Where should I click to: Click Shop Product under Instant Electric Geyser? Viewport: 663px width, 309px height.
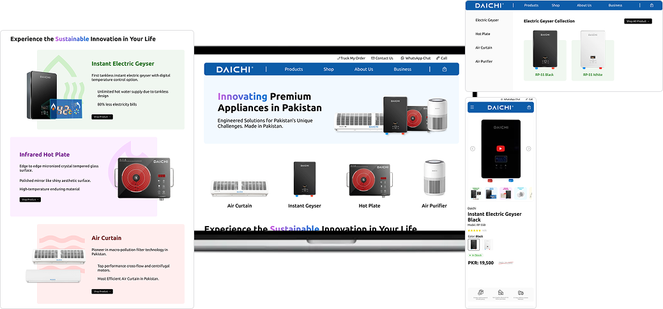tap(102, 117)
